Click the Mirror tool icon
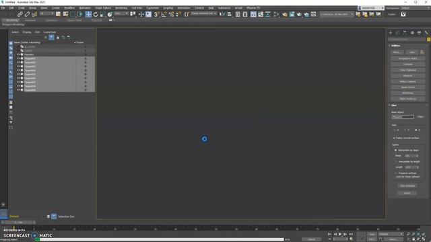Image resolution: width=431 pixels, height=242 pixels. (222, 14)
